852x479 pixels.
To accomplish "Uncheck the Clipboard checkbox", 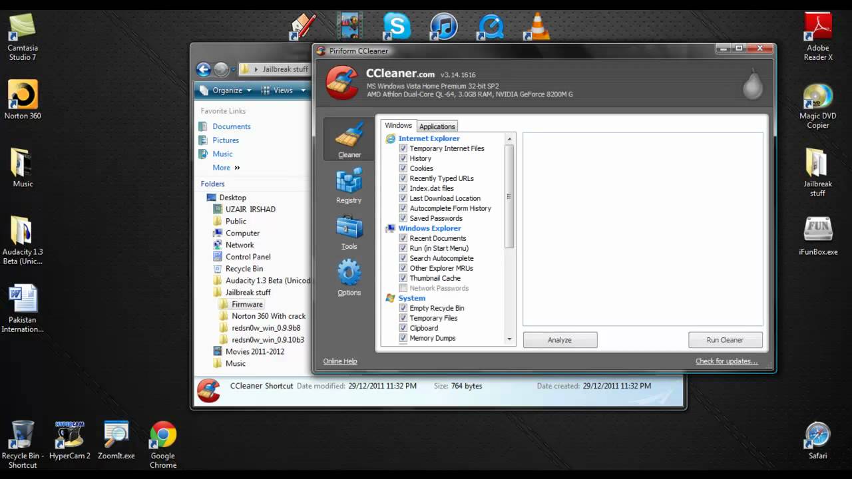I will (403, 328).
